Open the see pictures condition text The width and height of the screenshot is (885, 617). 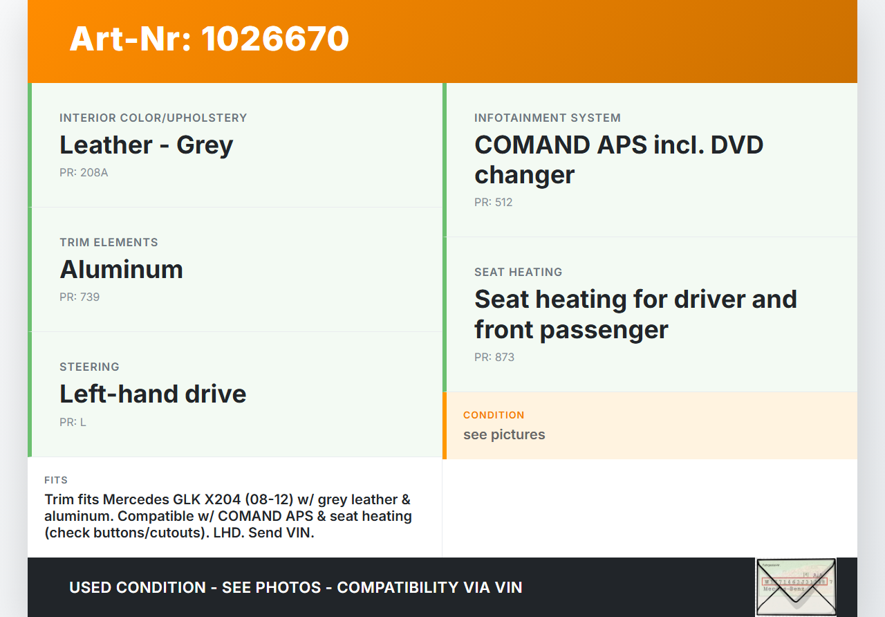coord(504,434)
